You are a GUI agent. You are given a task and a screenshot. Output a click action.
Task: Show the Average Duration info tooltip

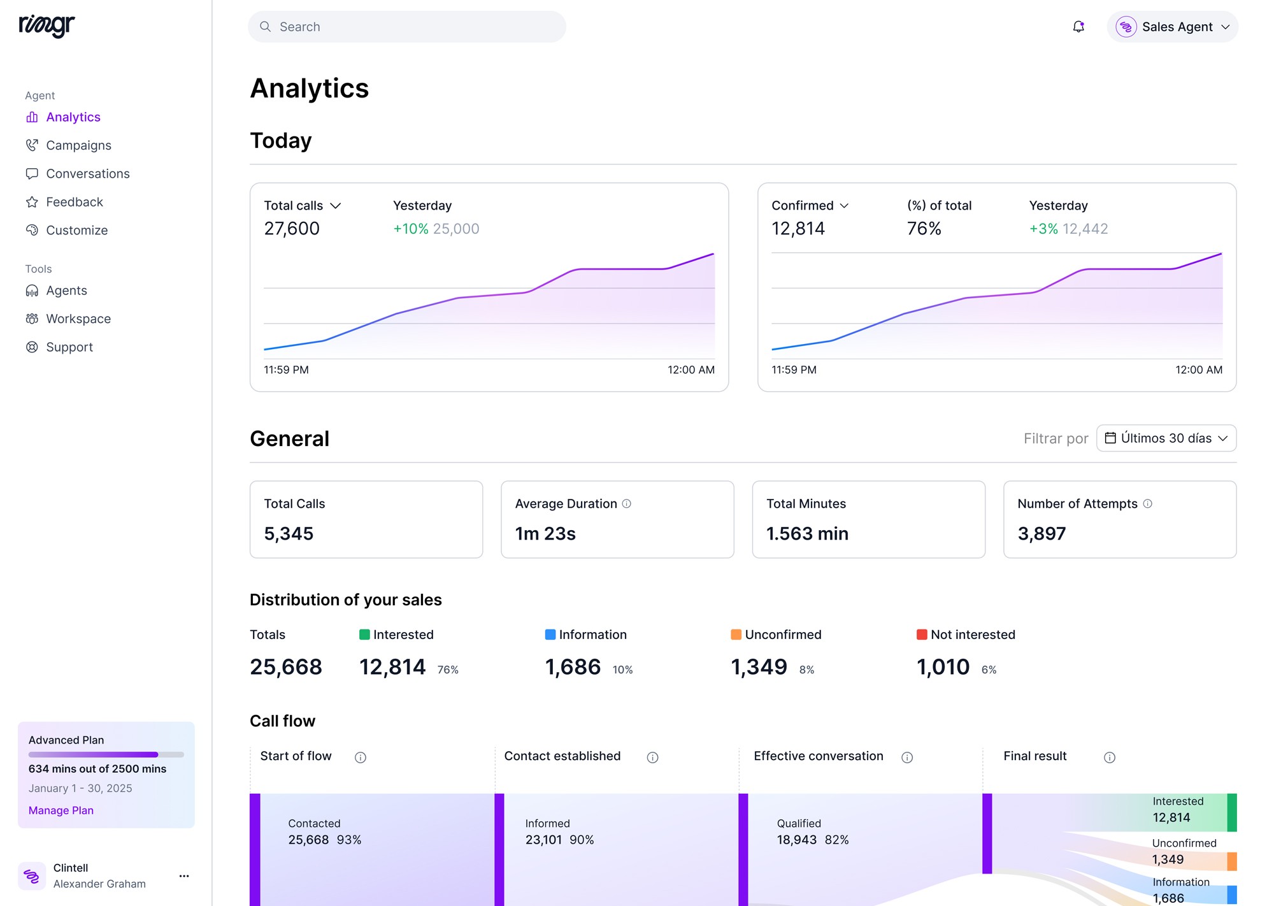pyautogui.click(x=626, y=503)
